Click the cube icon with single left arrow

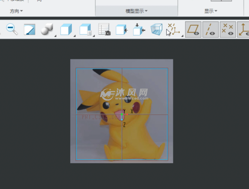click(x=122, y=29)
